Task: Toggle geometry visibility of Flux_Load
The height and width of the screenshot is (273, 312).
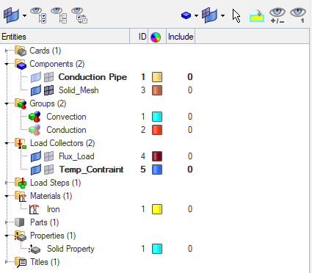Action: click(36, 156)
